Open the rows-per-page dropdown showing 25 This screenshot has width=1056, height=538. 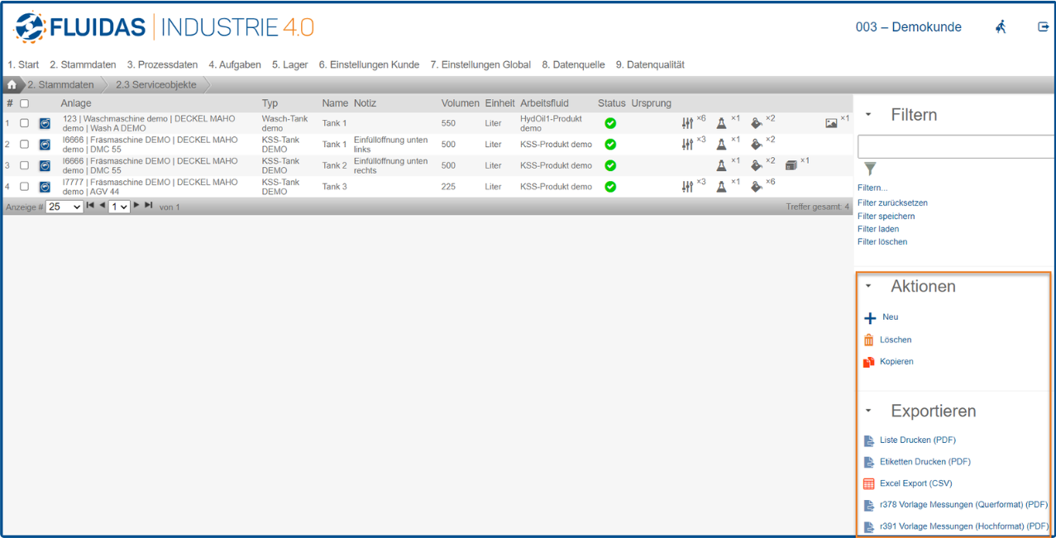[65, 207]
